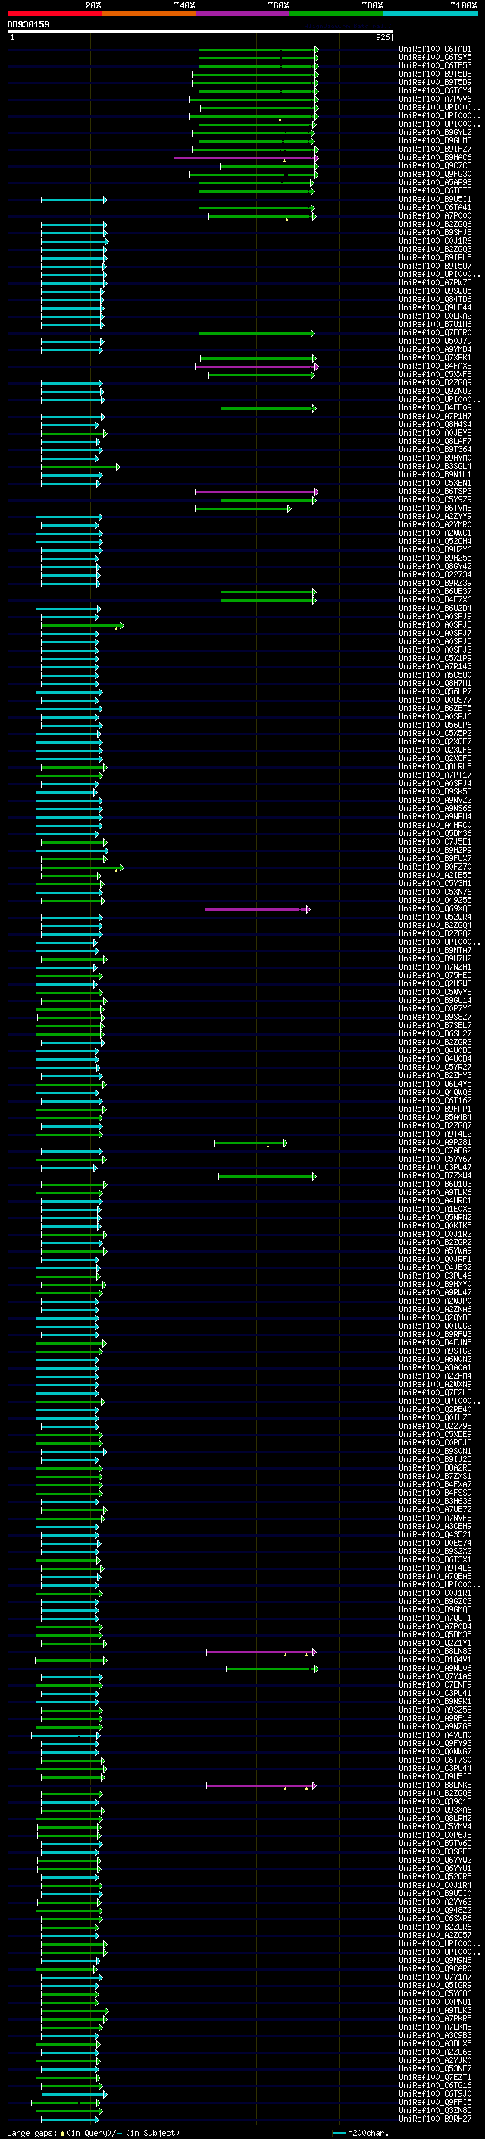Click the UniRef100_A0SPJ8 hit label
The width and height of the screenshot is (485, 2139).
point(434,625)
